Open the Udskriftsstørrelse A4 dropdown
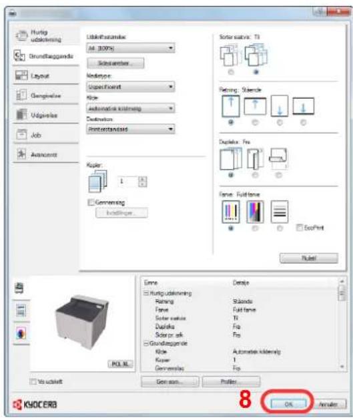 (131, 48)
